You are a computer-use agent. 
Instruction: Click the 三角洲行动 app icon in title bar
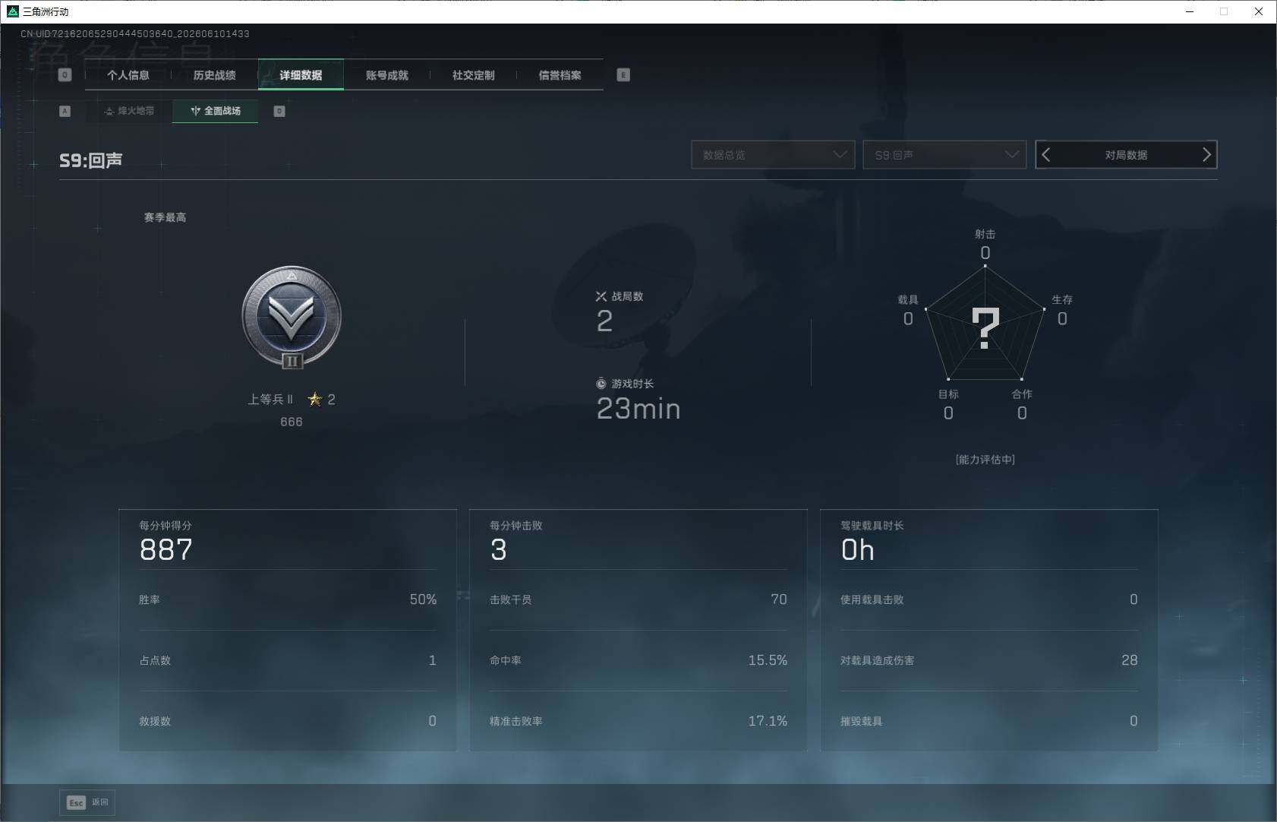coord(12,11)
